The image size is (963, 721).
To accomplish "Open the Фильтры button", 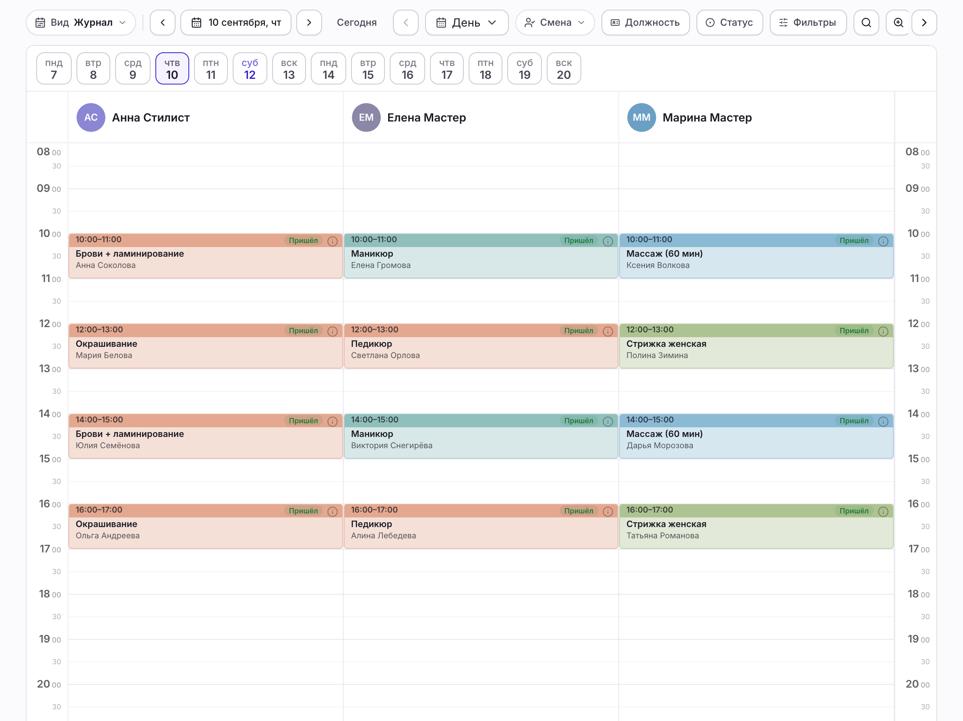I will point(808,23).
